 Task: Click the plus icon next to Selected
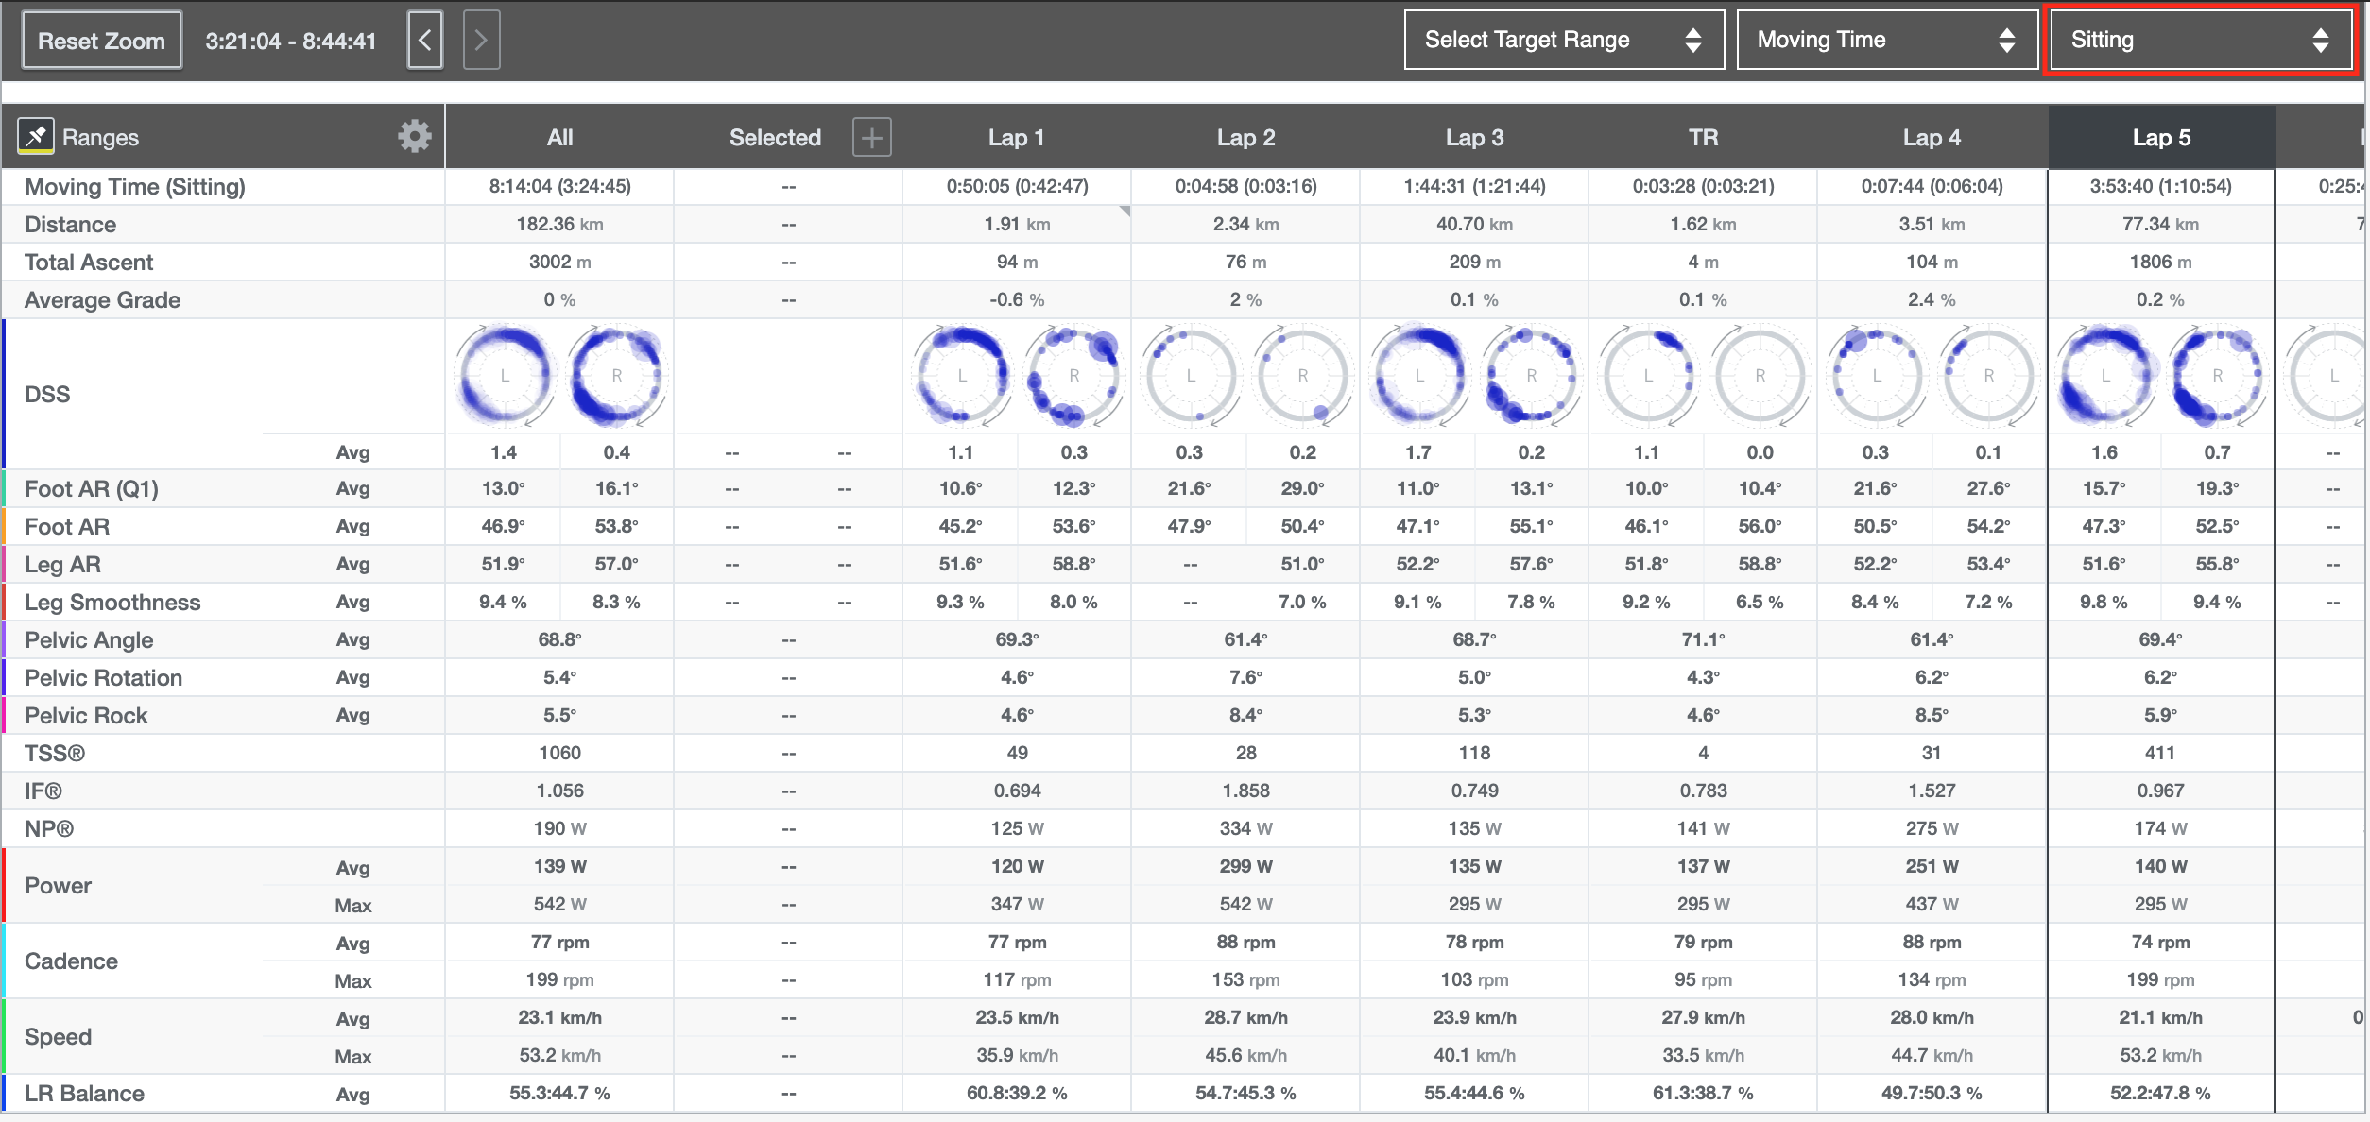[x=871, y=138]
